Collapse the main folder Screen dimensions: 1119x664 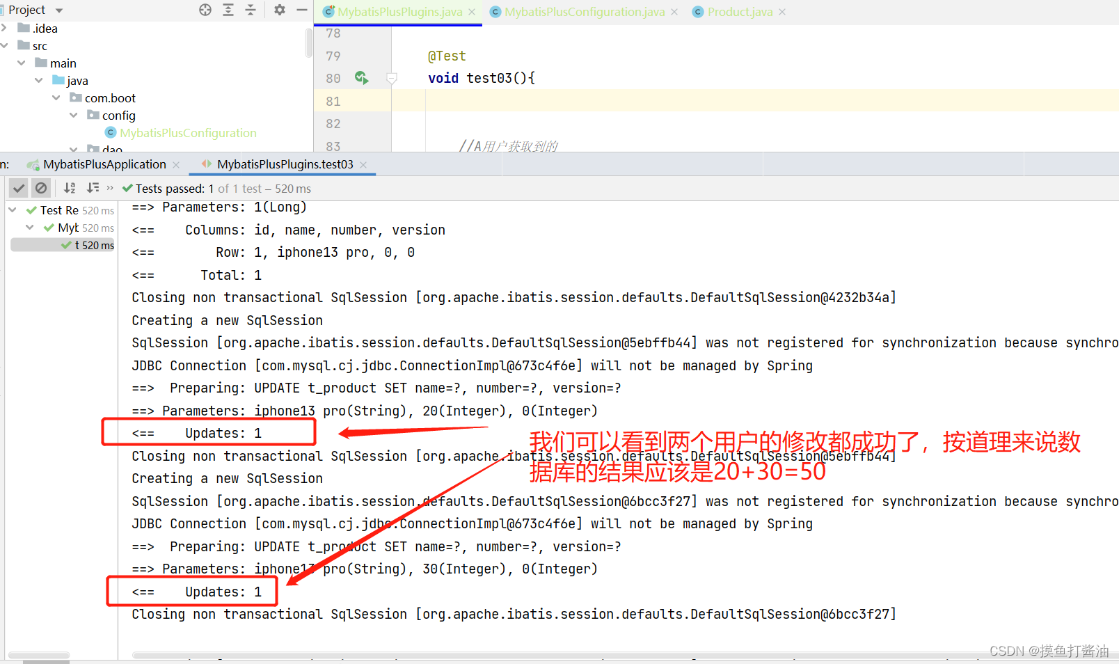pyautogui.click(x=22, y=63)
